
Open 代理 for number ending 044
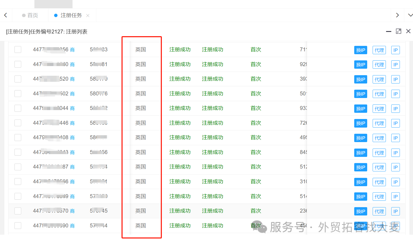pyautogui.click(x=379, y=109)
